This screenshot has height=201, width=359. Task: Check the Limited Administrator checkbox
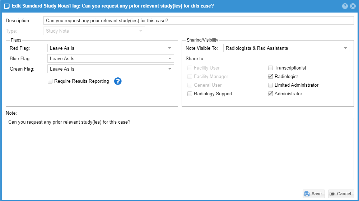pyautogui.click(x=270, y=85)
